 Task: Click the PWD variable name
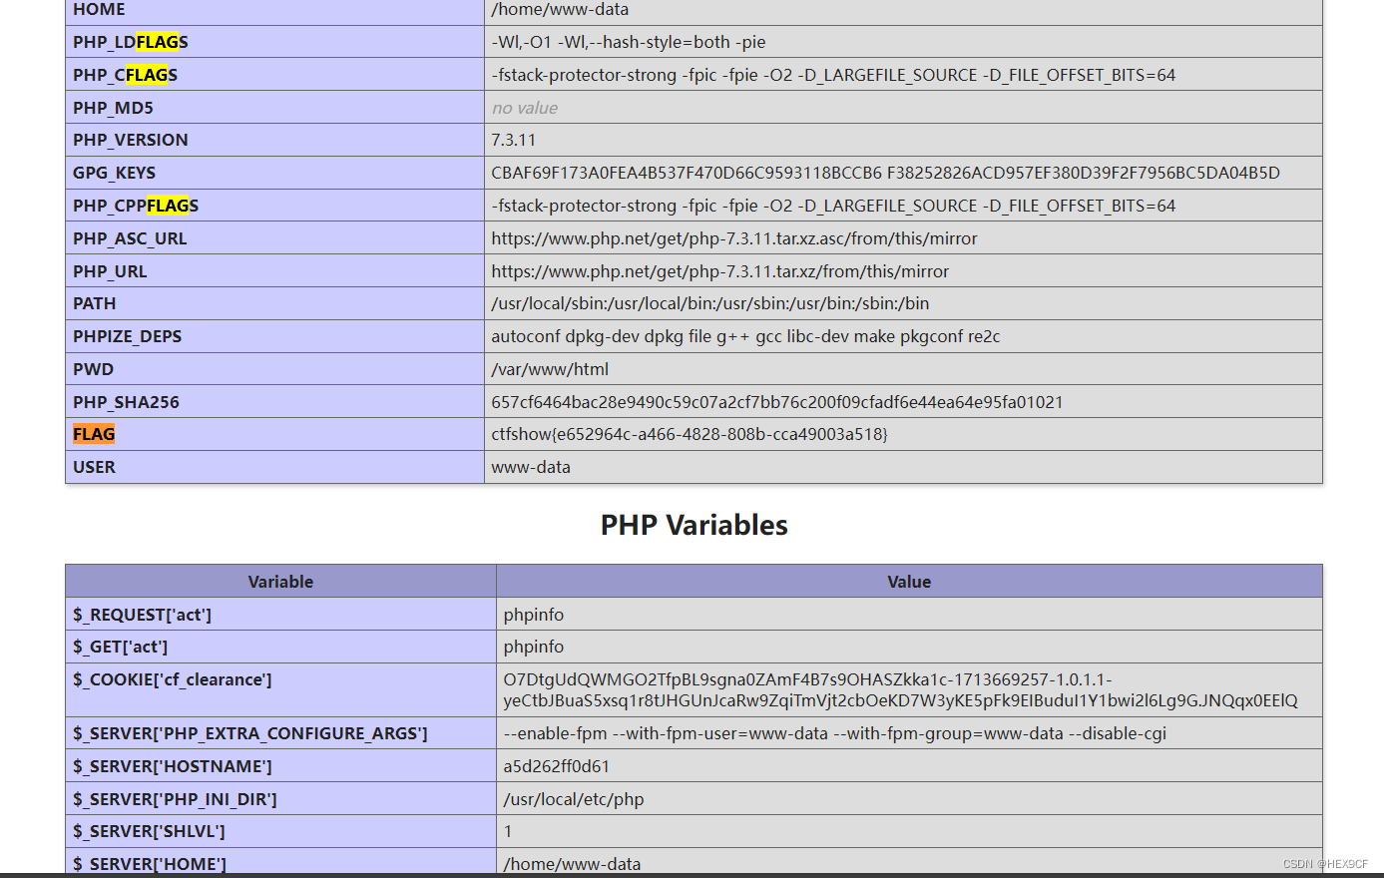point(94,369)
